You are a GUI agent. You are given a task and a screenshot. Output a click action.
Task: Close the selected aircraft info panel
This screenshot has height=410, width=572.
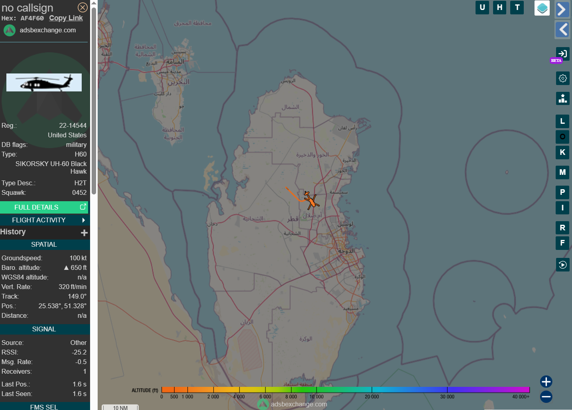click(x=83, y=7)
